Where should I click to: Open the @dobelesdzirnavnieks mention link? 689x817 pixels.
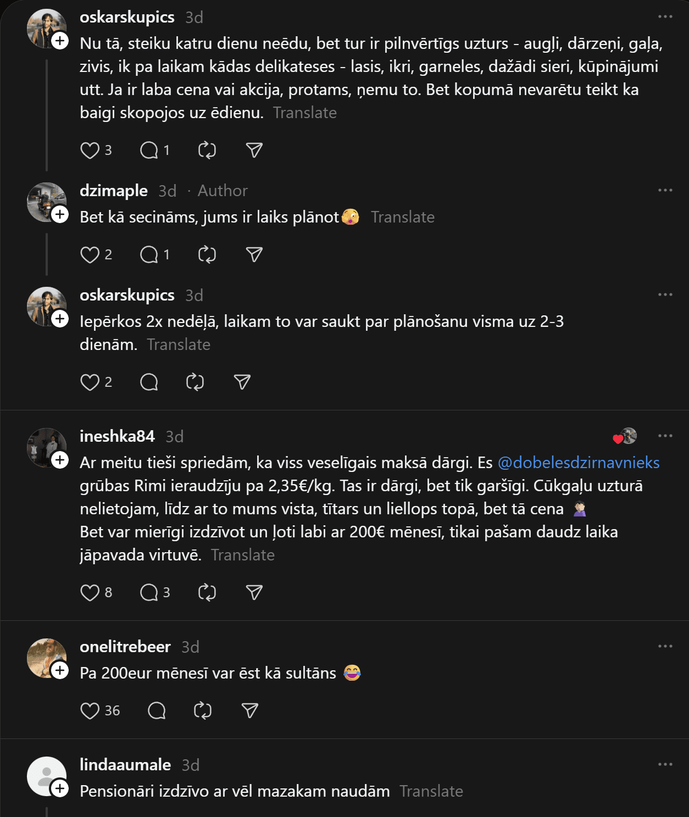click(x=578, y=463)
